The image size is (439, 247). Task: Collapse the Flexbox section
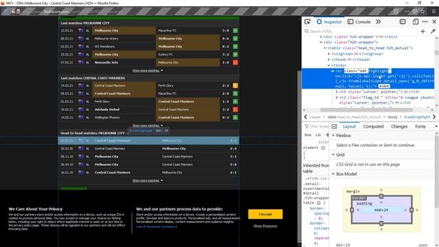click(x=333, y=136)
